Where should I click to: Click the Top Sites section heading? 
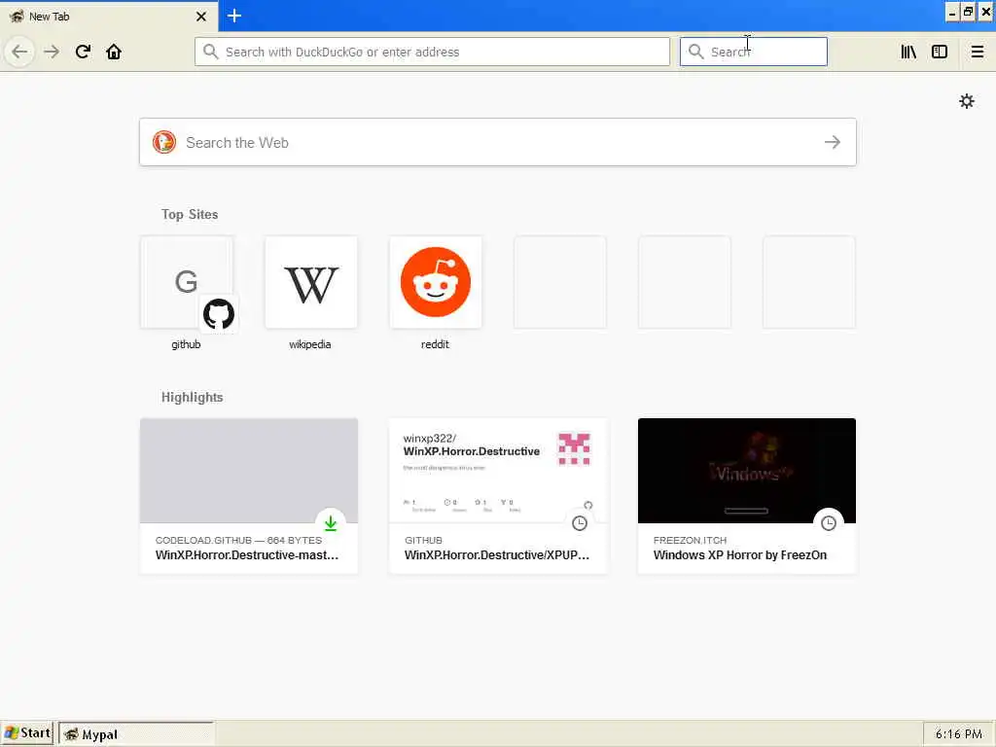click(x=190, y=214)
